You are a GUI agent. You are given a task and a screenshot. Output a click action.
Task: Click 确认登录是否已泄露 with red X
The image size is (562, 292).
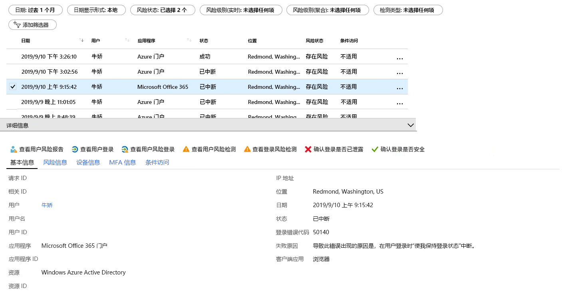(334, 149)
